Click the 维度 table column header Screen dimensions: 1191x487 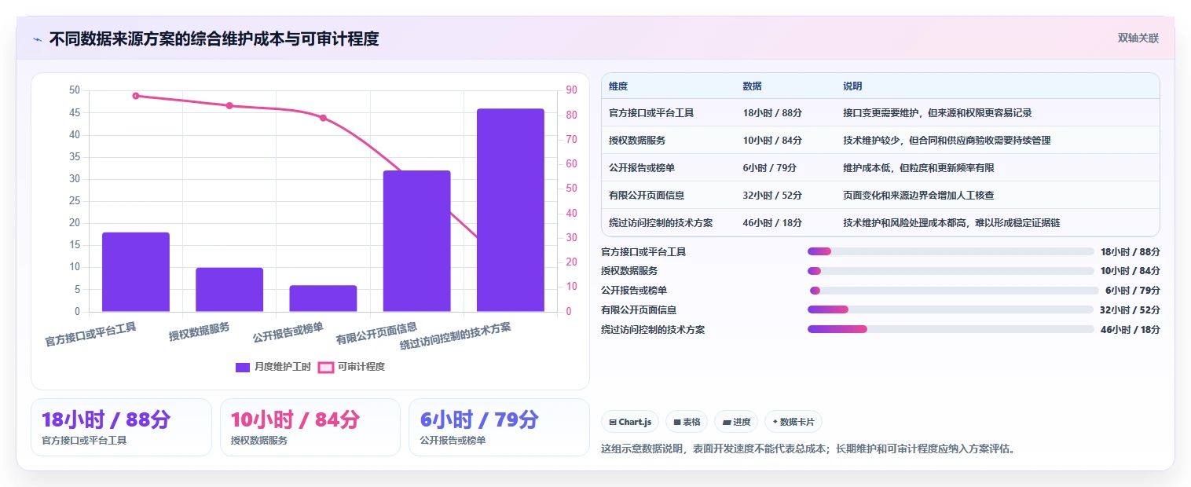(x=618, y=86)
